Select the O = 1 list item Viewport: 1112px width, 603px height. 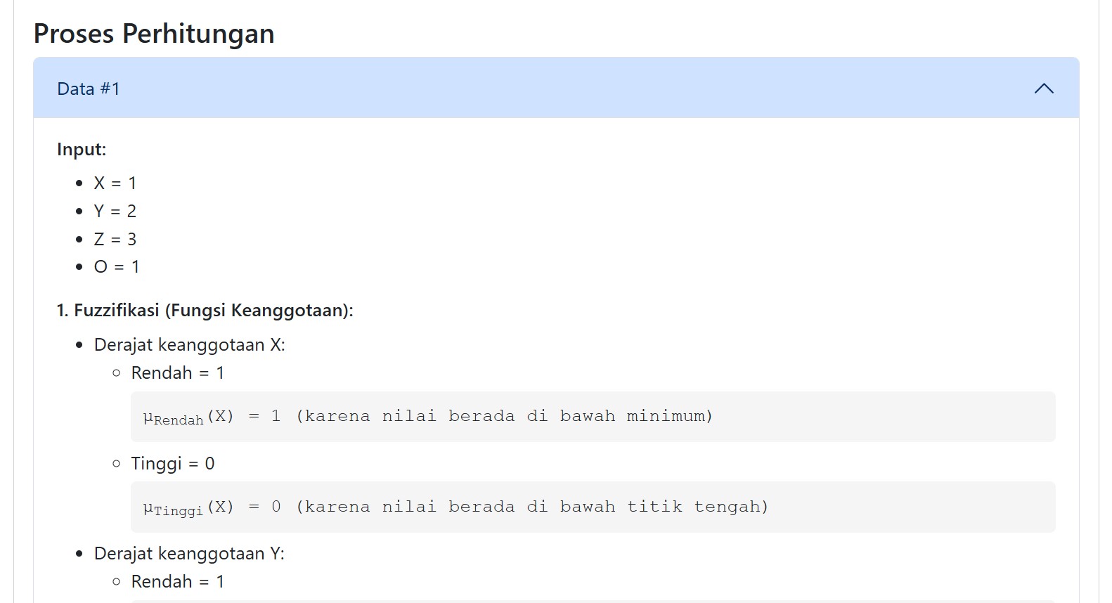(x=117, y=267)
